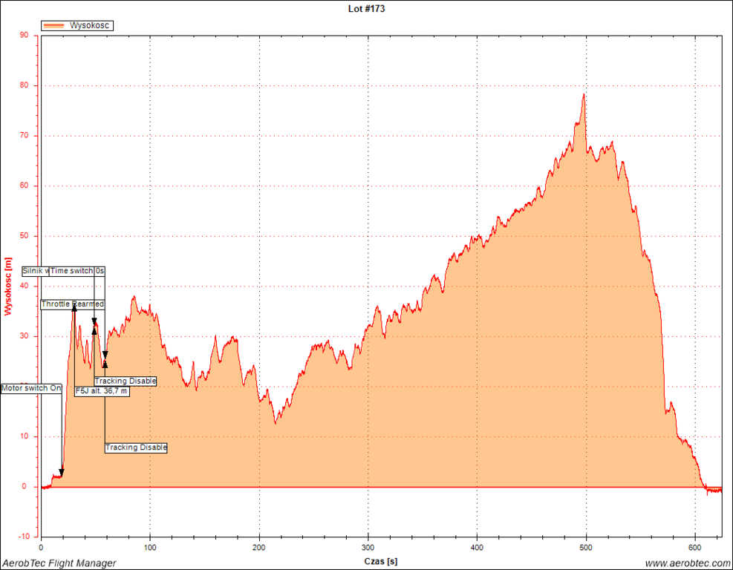Click the AerobTec Flight Manager footer text
This screenshot has height=570, width=733.
[x=59, y=563]
